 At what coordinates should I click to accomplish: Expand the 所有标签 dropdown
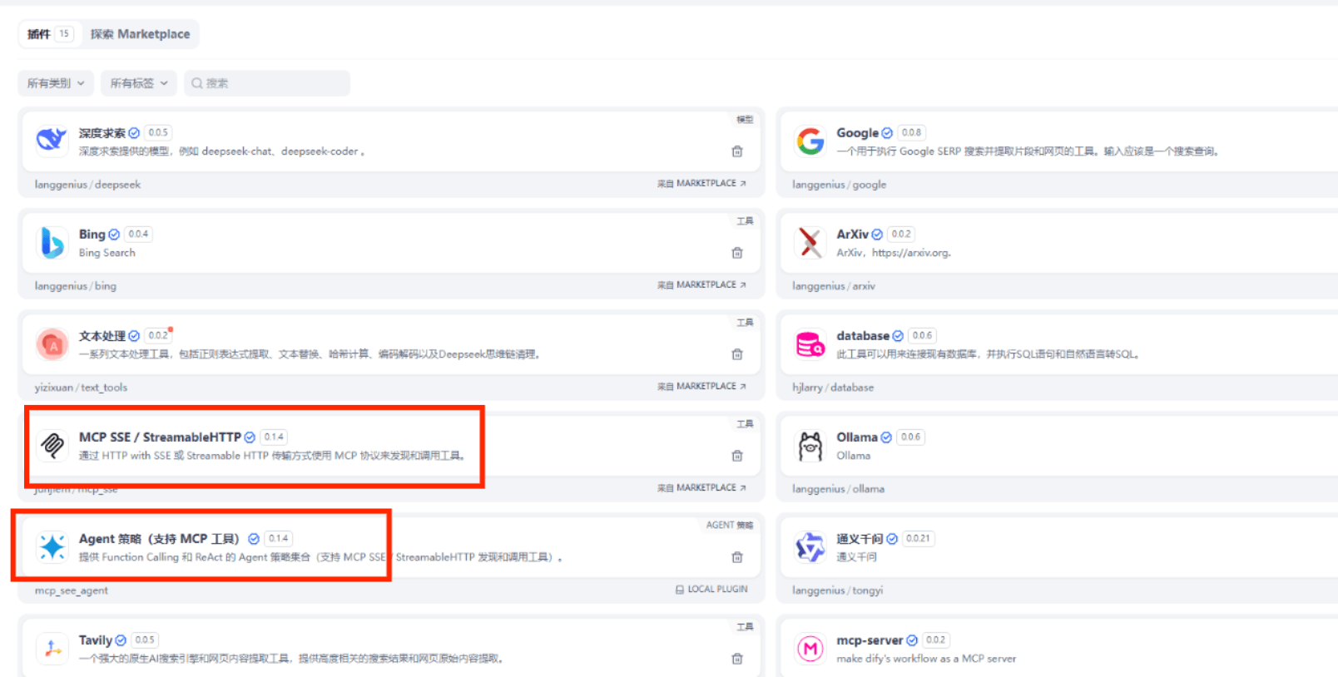click(139, 83)
